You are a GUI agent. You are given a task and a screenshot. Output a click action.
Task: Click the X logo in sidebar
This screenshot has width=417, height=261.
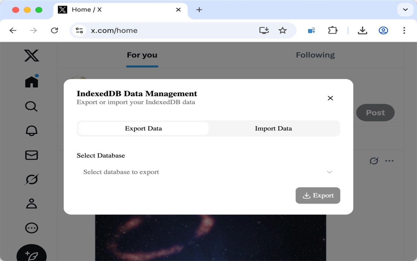(x=32, y=56)
